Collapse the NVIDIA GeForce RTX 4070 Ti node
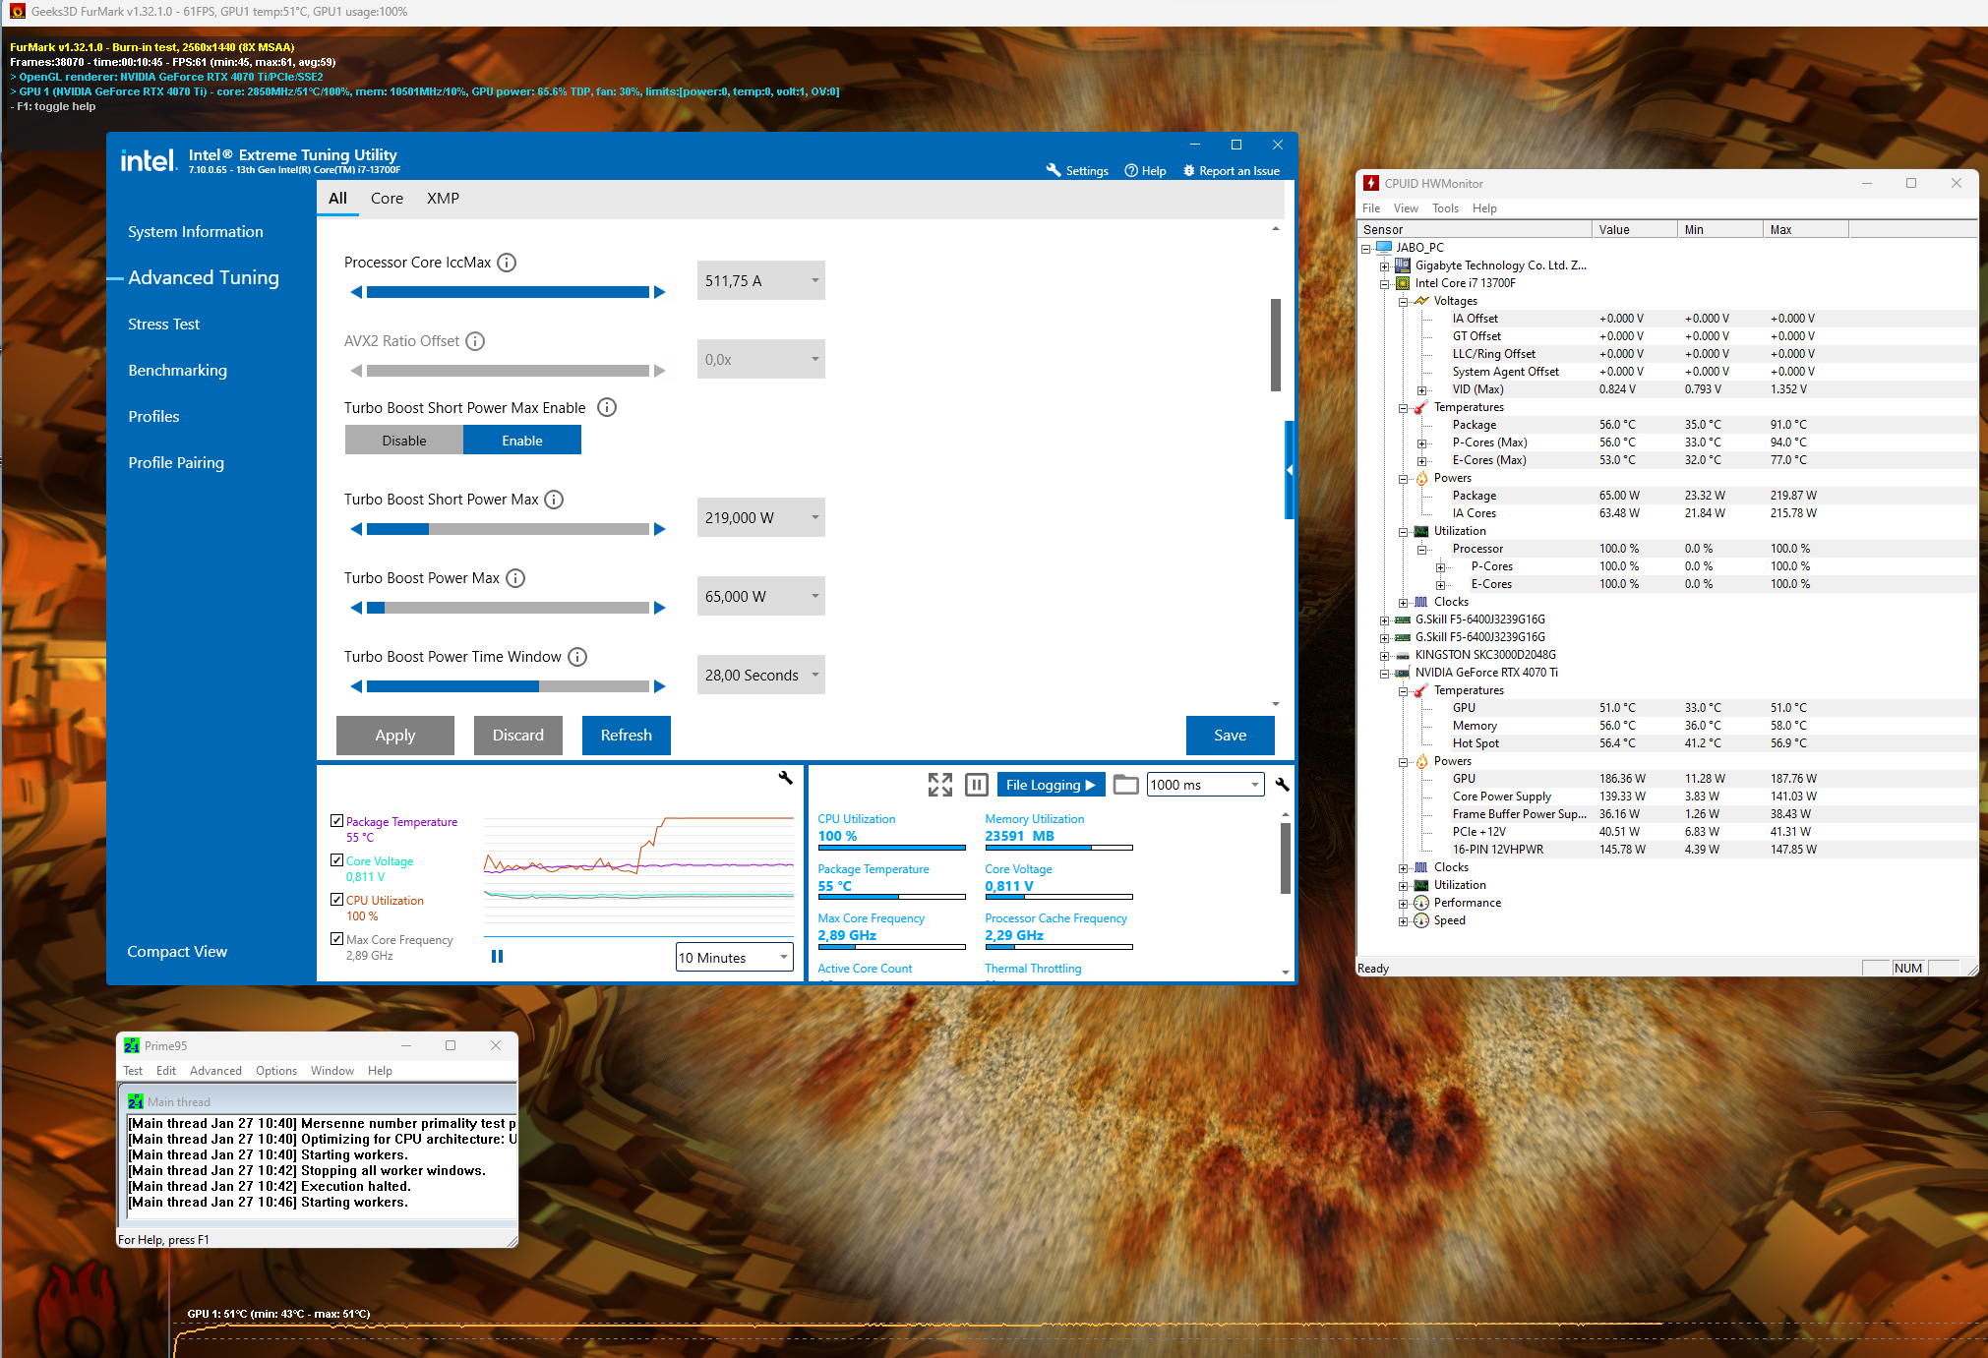 [1384, 674]
